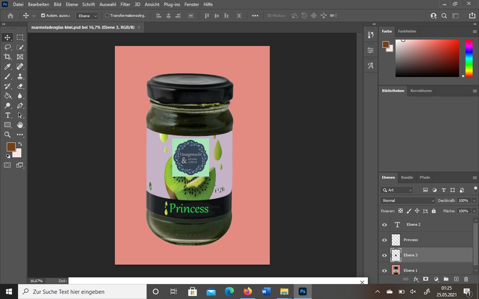479x299 pixels.
Task: Select the Eyedropper tool
Action: point(7,66)
